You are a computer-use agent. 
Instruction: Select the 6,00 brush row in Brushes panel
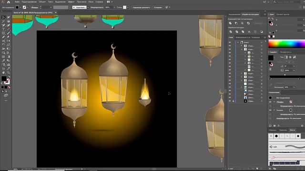tap(286, 147)
